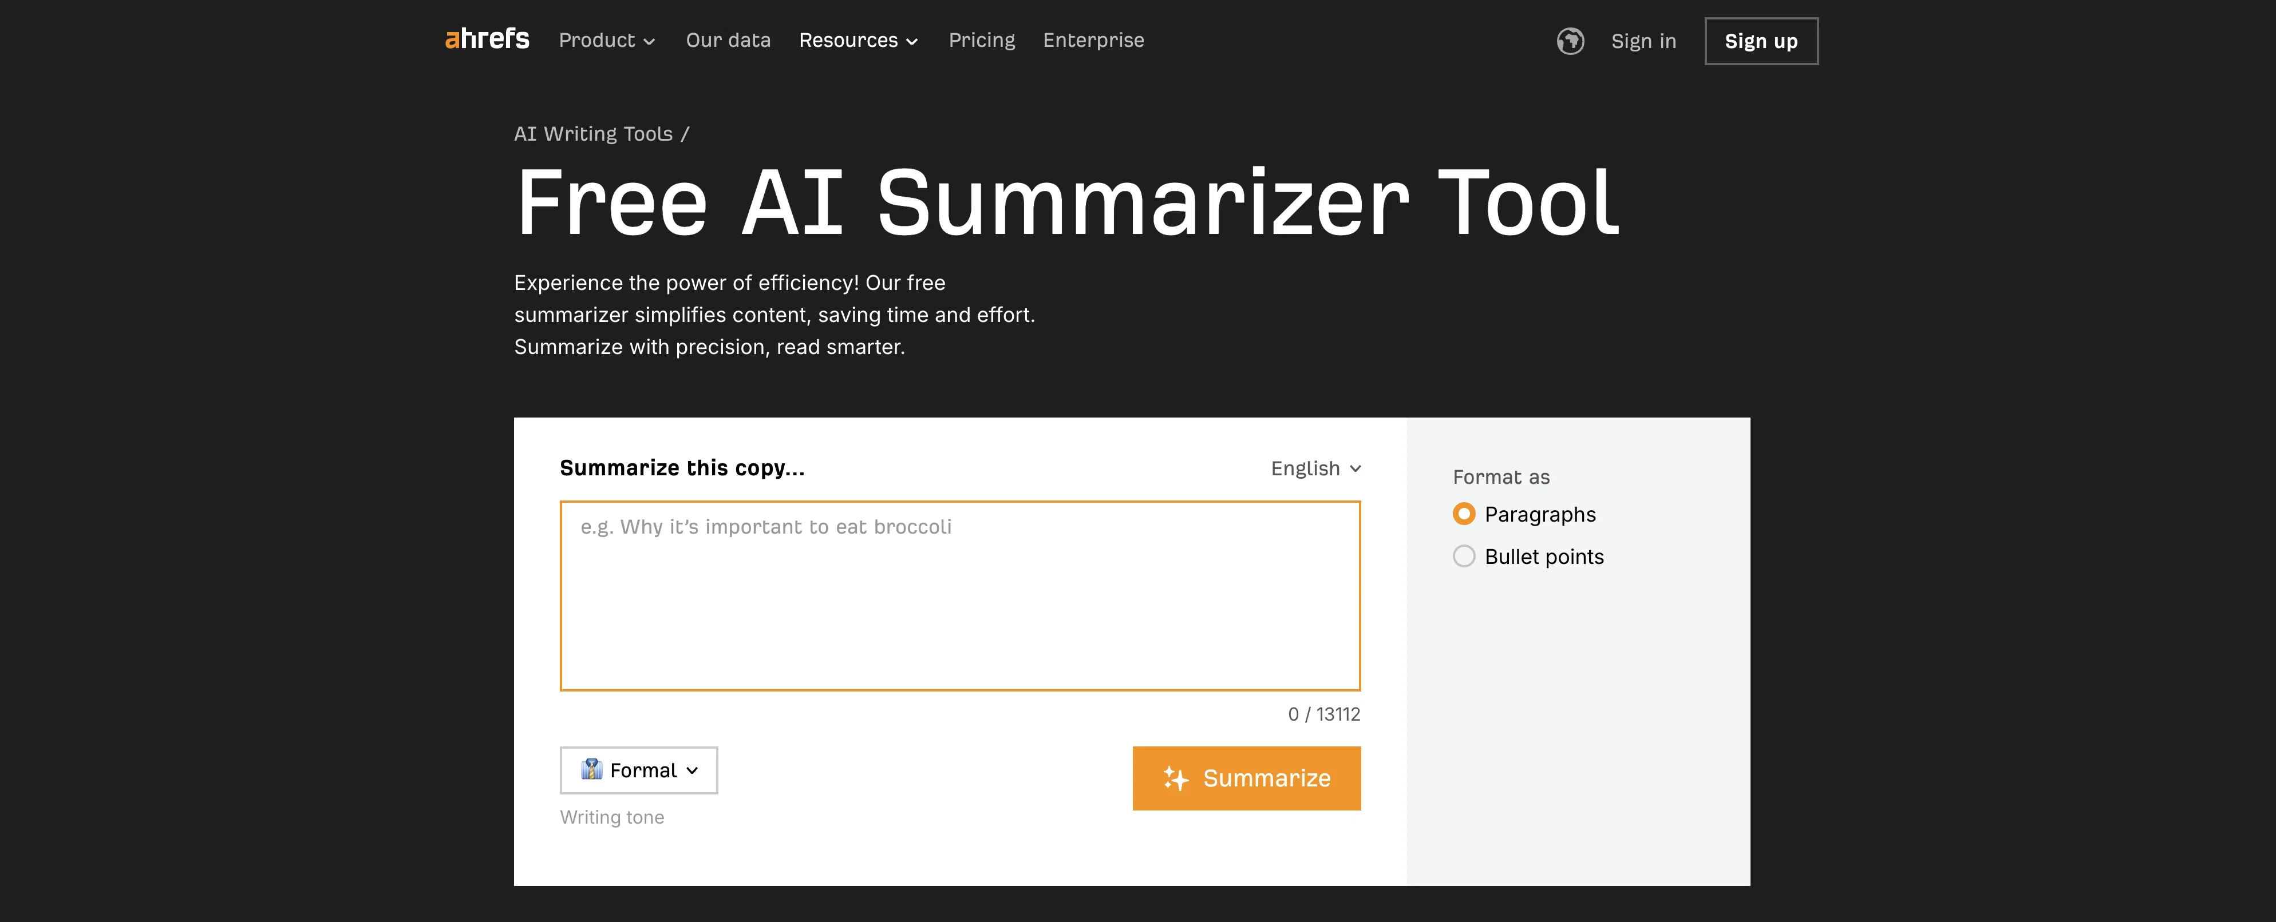Open the Product menu dropdown

607,41
